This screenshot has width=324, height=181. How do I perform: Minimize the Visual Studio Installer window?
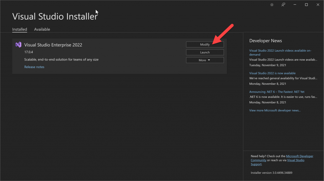pos(295,5)
